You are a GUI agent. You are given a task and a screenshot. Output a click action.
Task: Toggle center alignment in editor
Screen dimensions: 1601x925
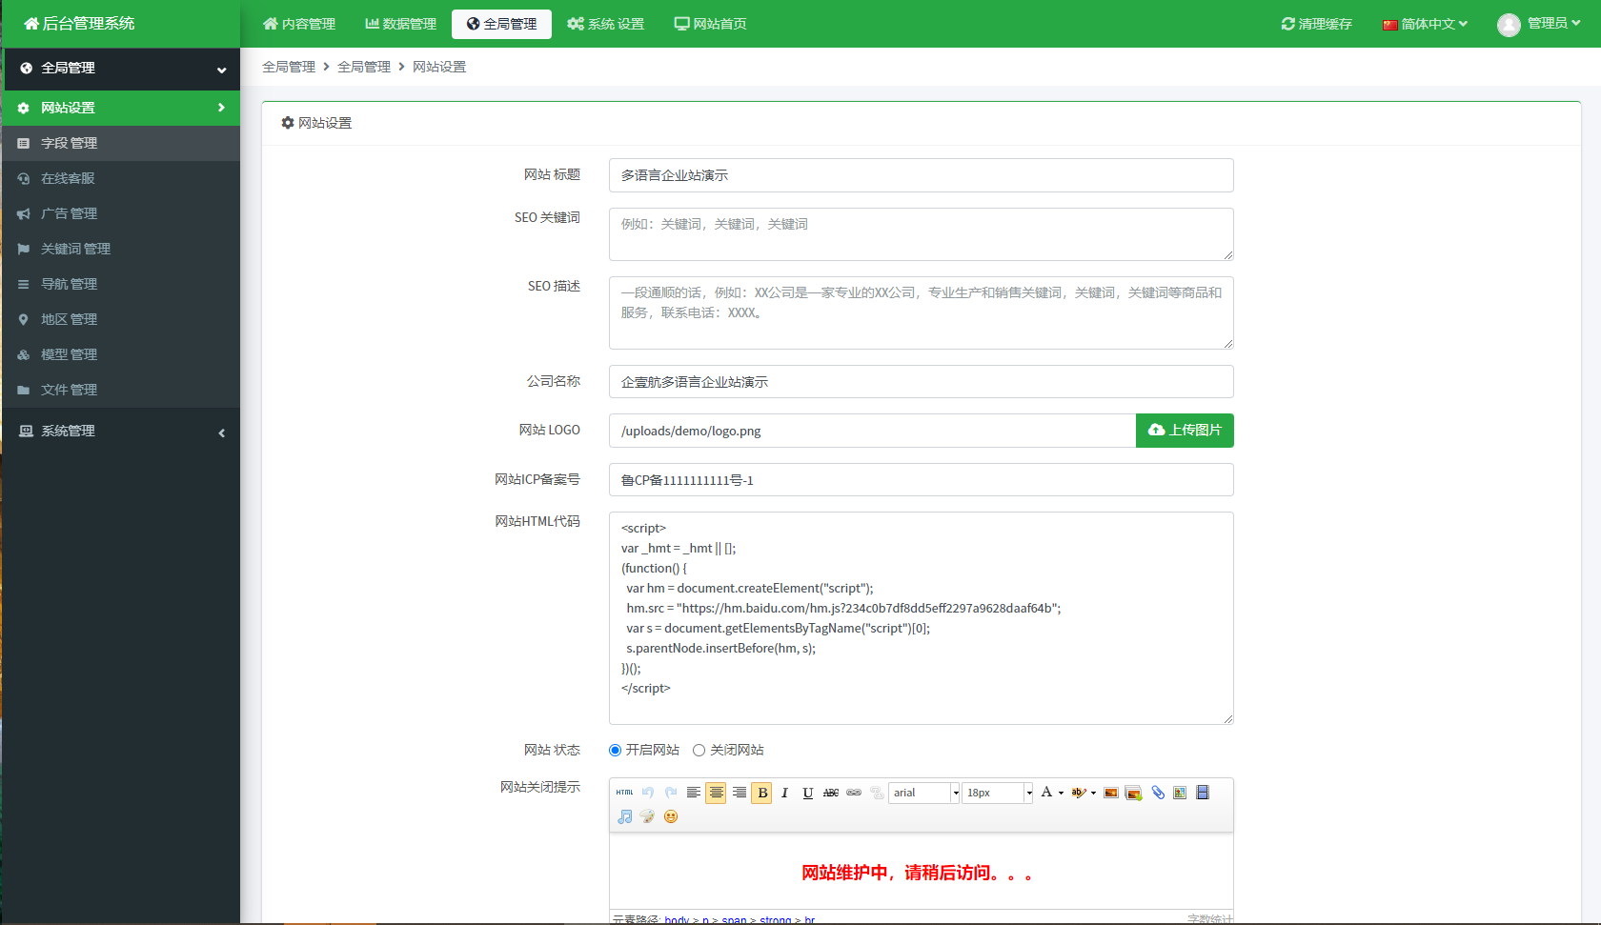click(x=716, y=793)
